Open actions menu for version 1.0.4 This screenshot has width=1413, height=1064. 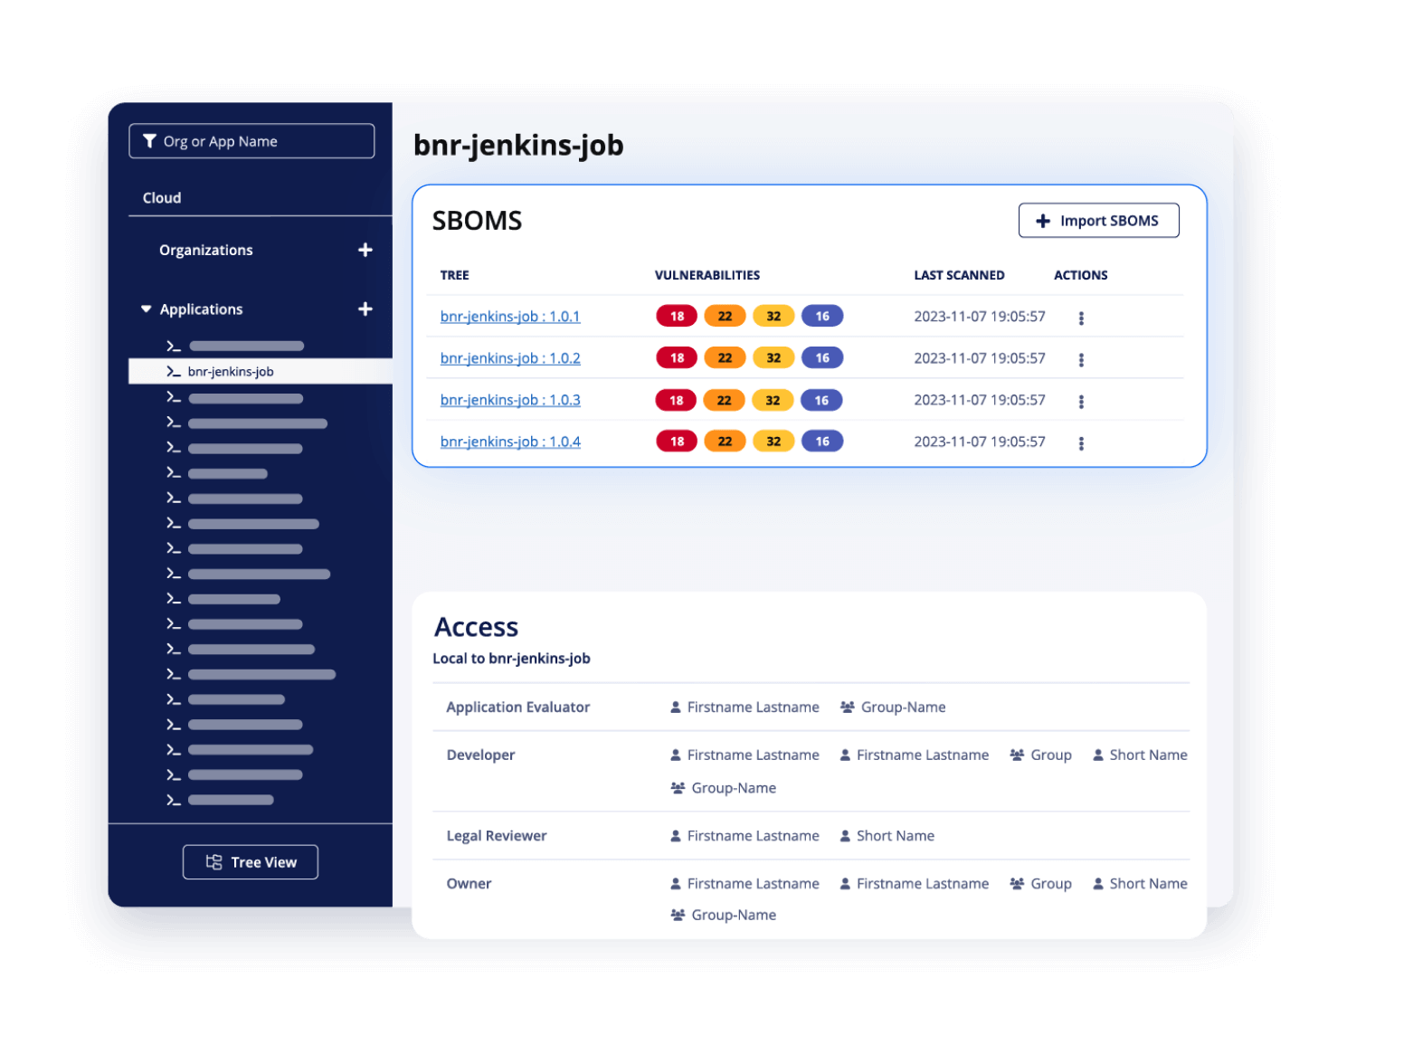pos(1081,442)
